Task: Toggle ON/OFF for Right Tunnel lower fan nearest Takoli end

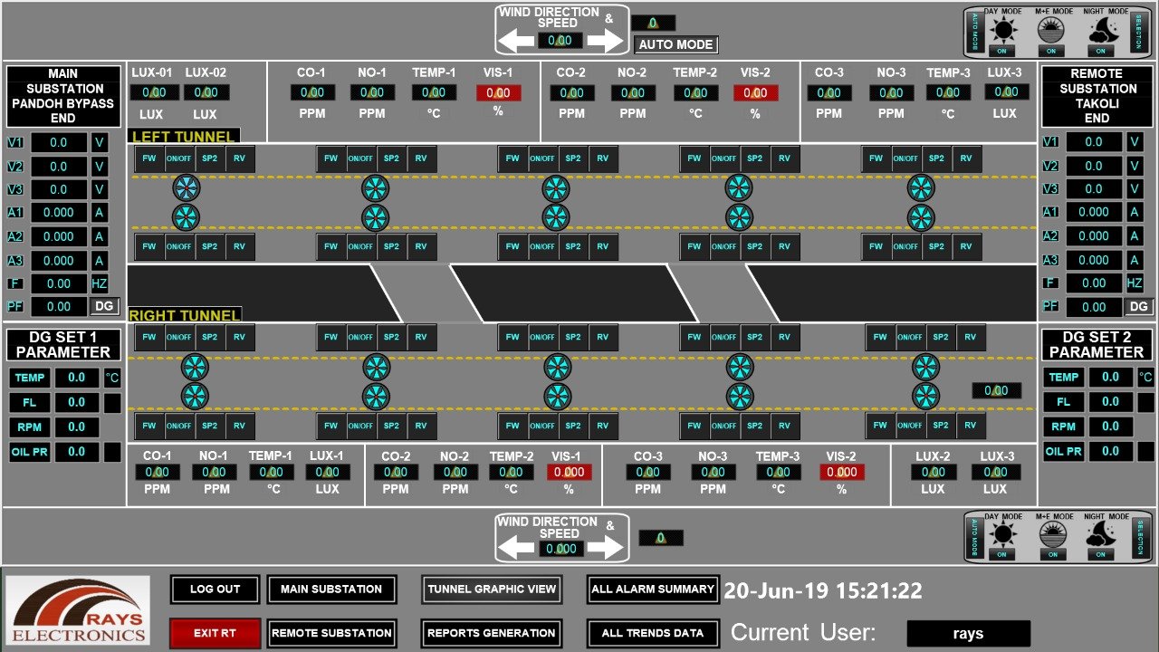Action: [910, 425]
